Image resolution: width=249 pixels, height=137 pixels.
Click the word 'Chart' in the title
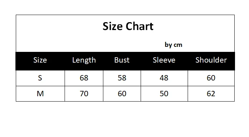point(140,26)
